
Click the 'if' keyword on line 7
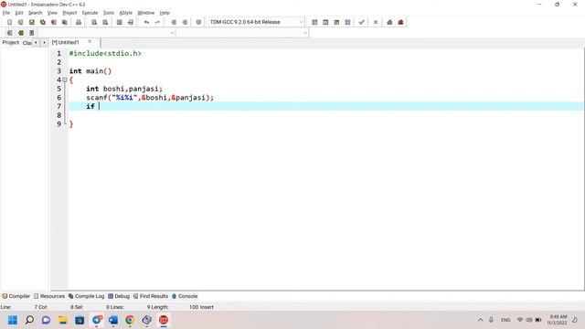(x=90, y=106)
